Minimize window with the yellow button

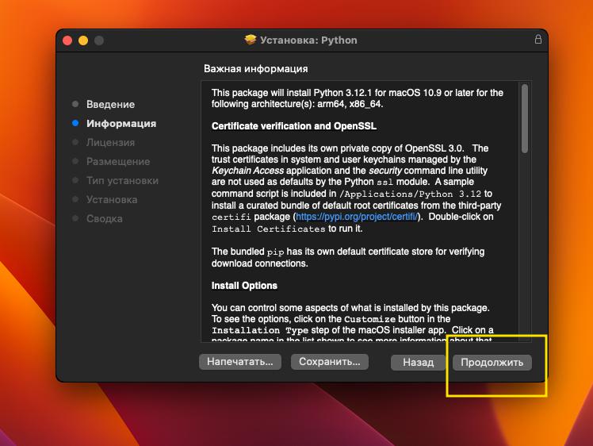pos(83,40)
